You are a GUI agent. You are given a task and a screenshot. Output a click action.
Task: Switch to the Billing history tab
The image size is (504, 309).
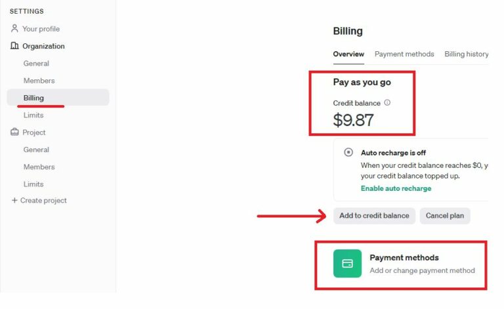[x=467, y=54]
